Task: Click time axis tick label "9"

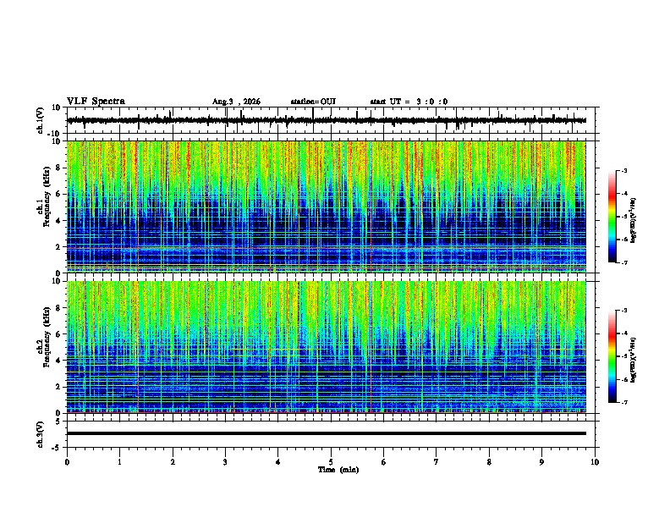Action: 541,462
